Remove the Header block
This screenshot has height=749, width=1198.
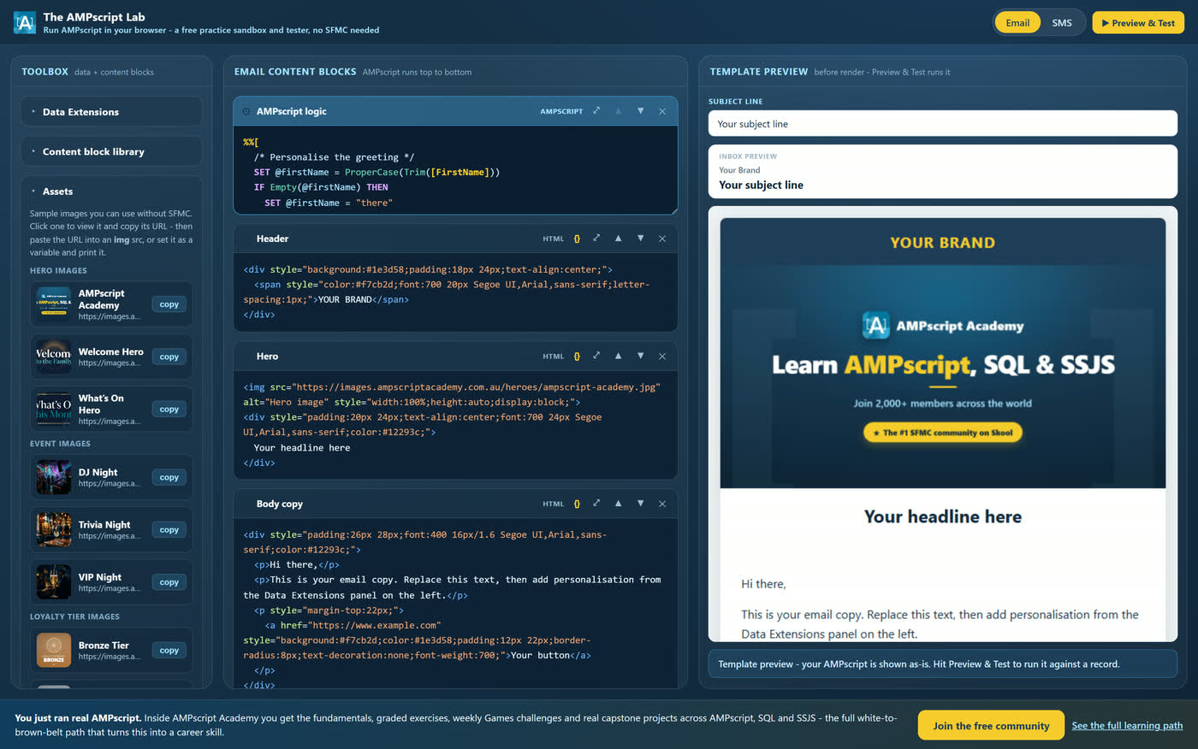662,239
